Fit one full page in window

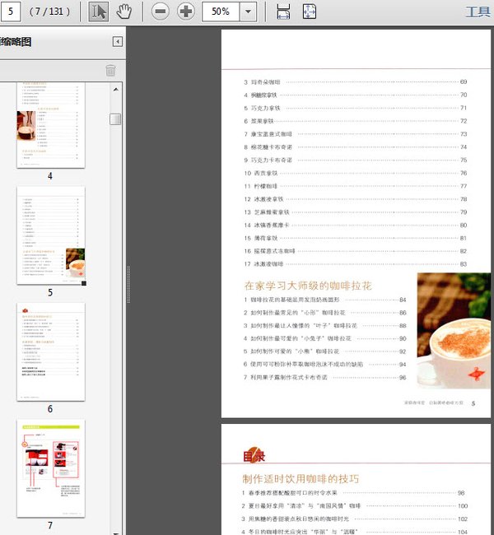tap(310, 12)
